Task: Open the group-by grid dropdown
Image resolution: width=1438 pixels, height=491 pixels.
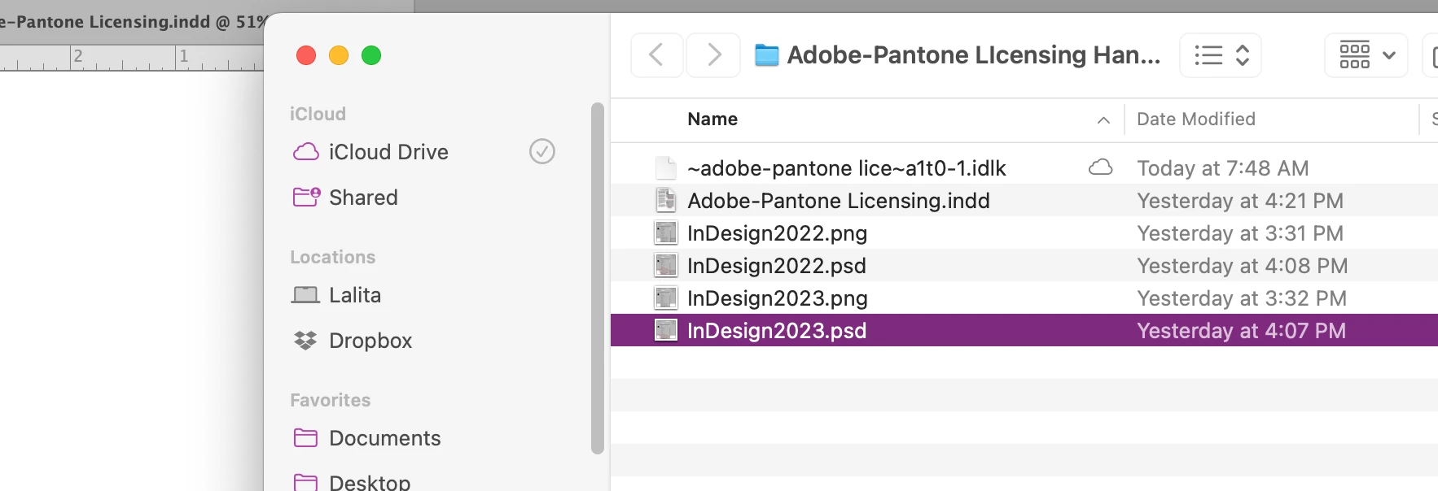Action: [x=1366, y=55]
